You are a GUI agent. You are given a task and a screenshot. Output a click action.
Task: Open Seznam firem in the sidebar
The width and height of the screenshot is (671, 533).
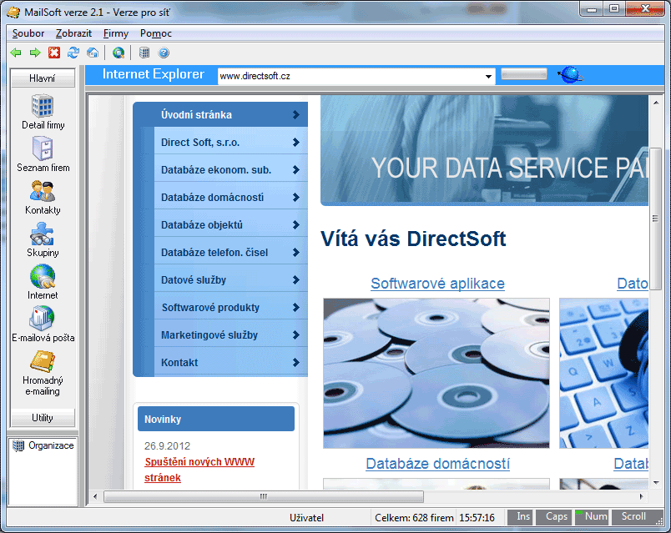(43, 154)
